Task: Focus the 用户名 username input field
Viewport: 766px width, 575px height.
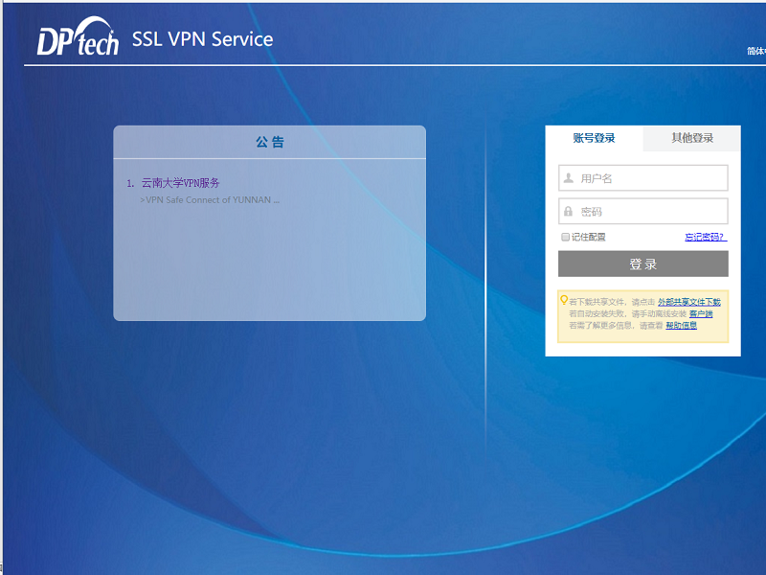Action: point(651,178)
